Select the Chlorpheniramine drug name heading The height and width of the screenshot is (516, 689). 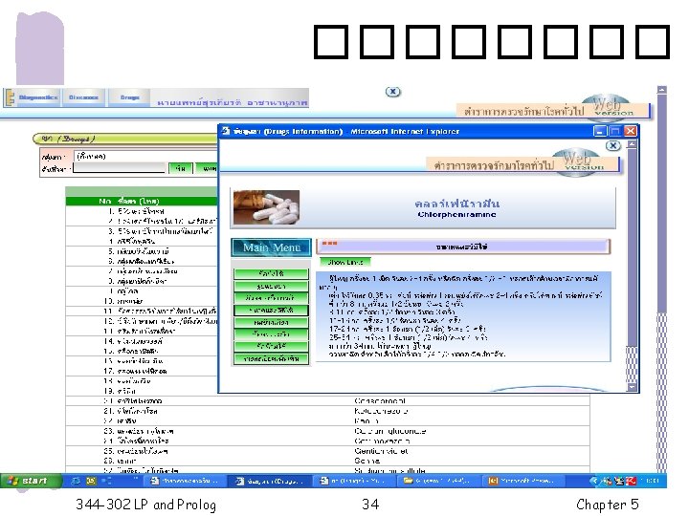457,215
